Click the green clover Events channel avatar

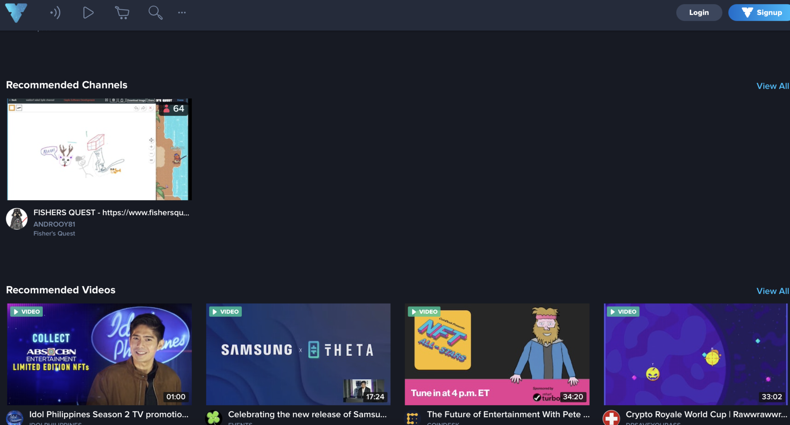tap(214, 417)
